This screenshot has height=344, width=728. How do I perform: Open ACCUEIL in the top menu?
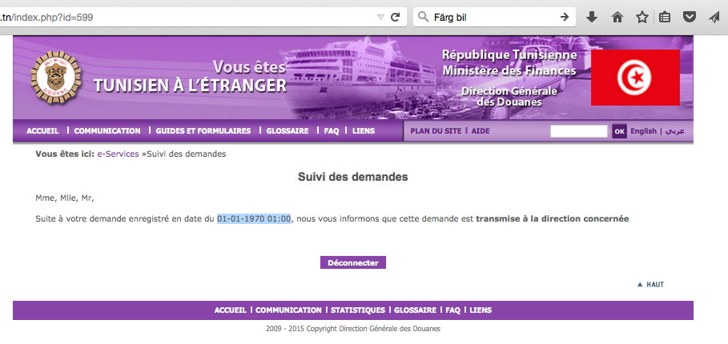point(42,131)
